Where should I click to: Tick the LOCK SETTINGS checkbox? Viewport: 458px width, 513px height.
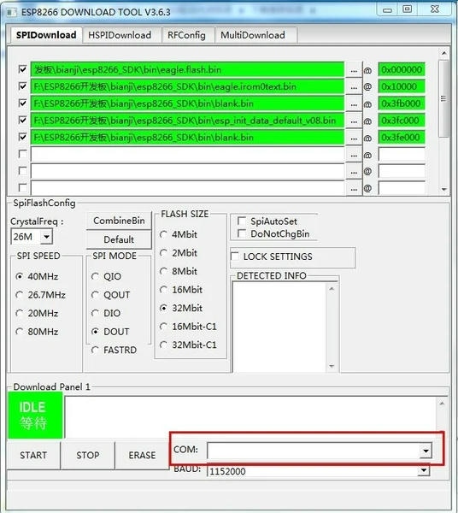[235, 256]
